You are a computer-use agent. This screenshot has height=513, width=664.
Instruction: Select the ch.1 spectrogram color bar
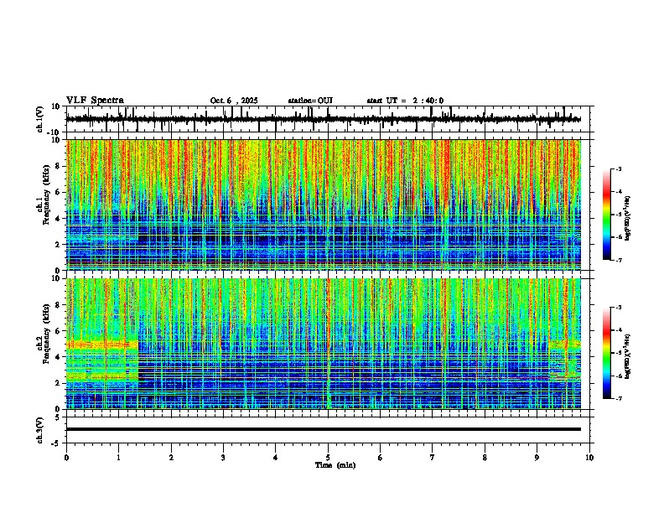click(x=606, y=215)
